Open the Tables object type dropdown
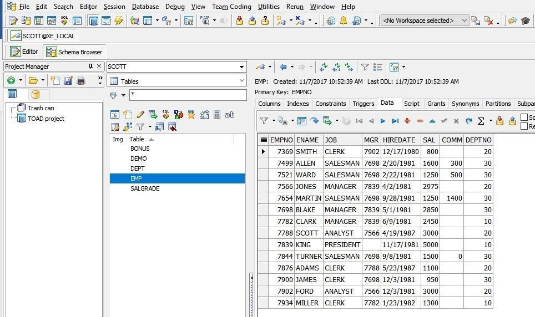535x317 pixels. 242,81
